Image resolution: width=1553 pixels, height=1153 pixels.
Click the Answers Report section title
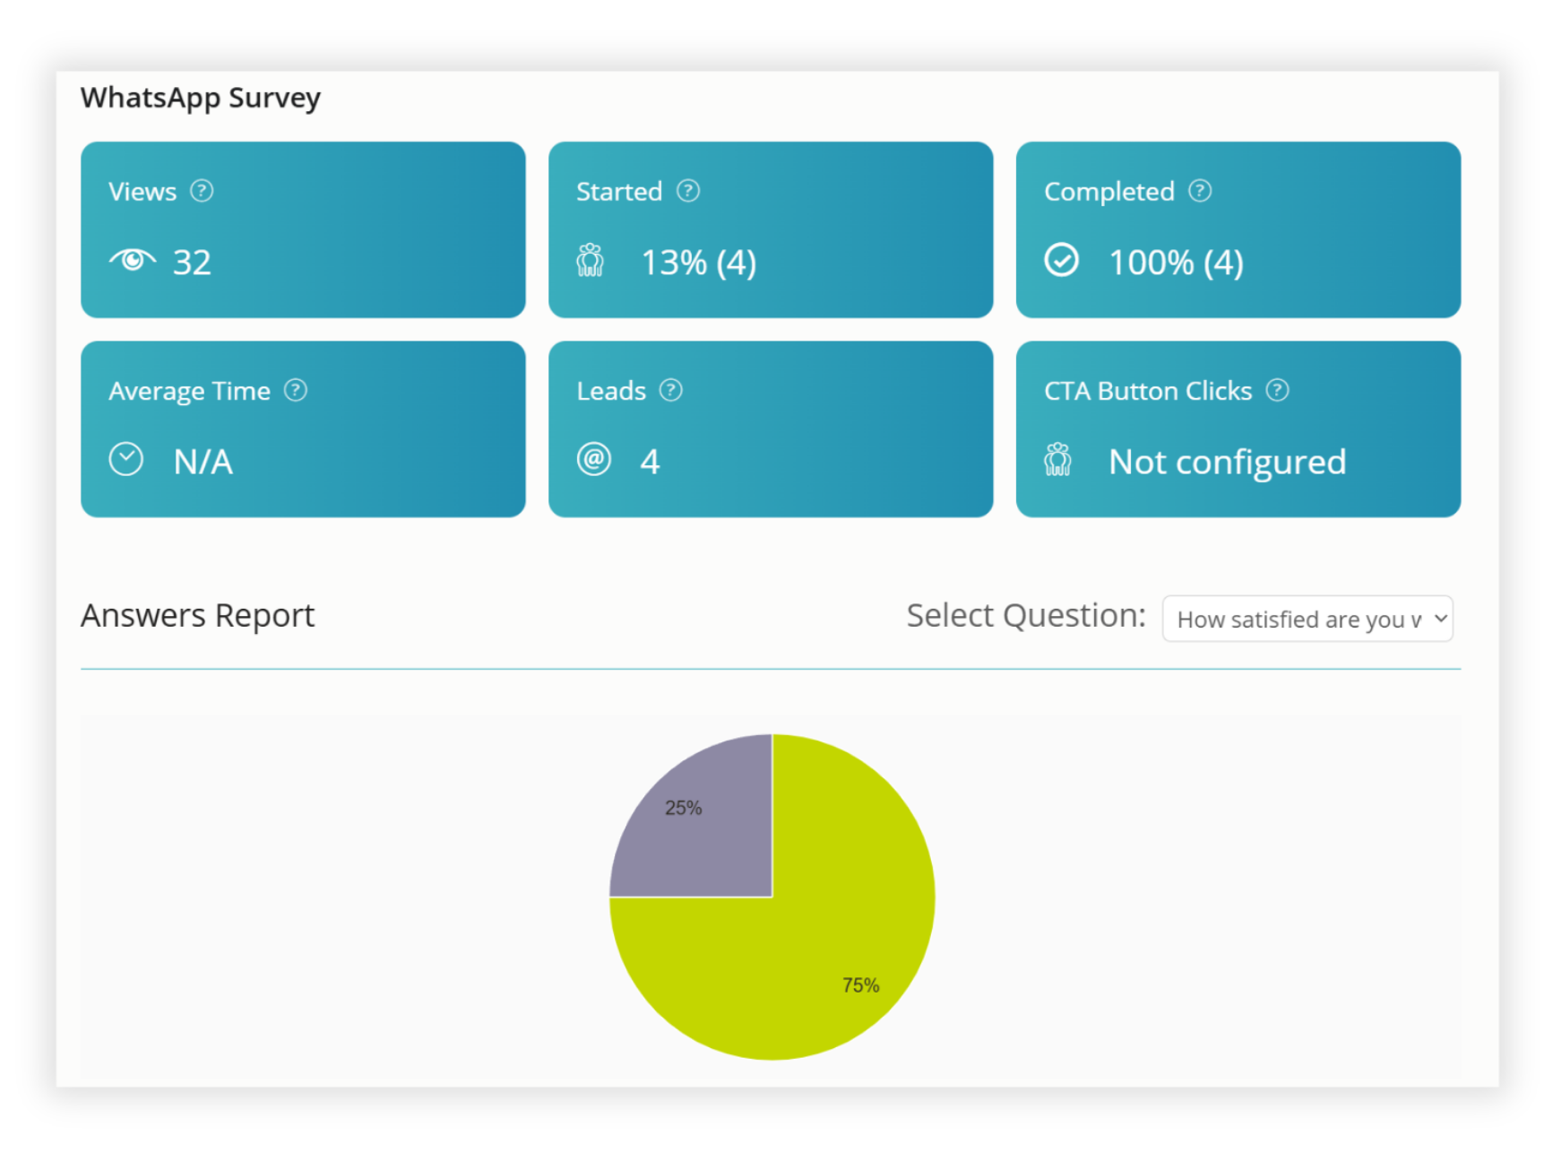coord(197,615)
